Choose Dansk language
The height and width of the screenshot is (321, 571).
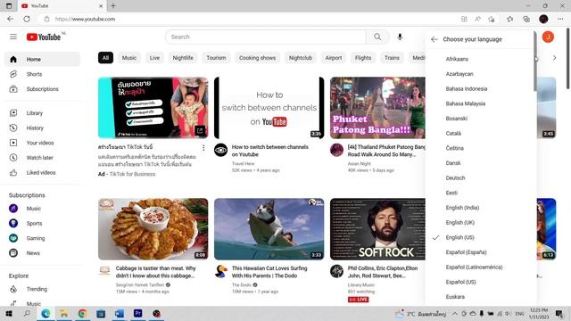[480, 163]
